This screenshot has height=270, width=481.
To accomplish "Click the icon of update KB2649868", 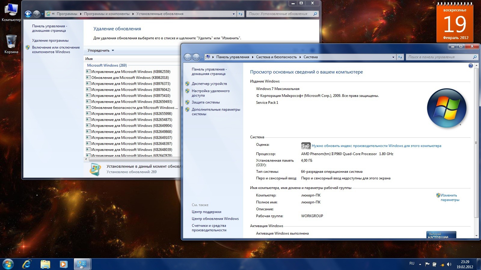I will coord(88,131).
